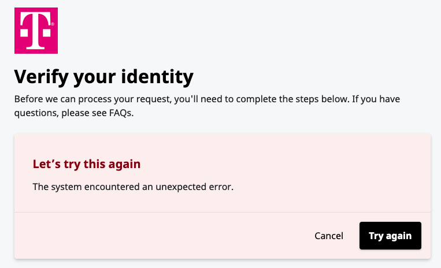Click the divider line inside the error alert
Viewport: 441px width, 268px height.
(223, 212)
